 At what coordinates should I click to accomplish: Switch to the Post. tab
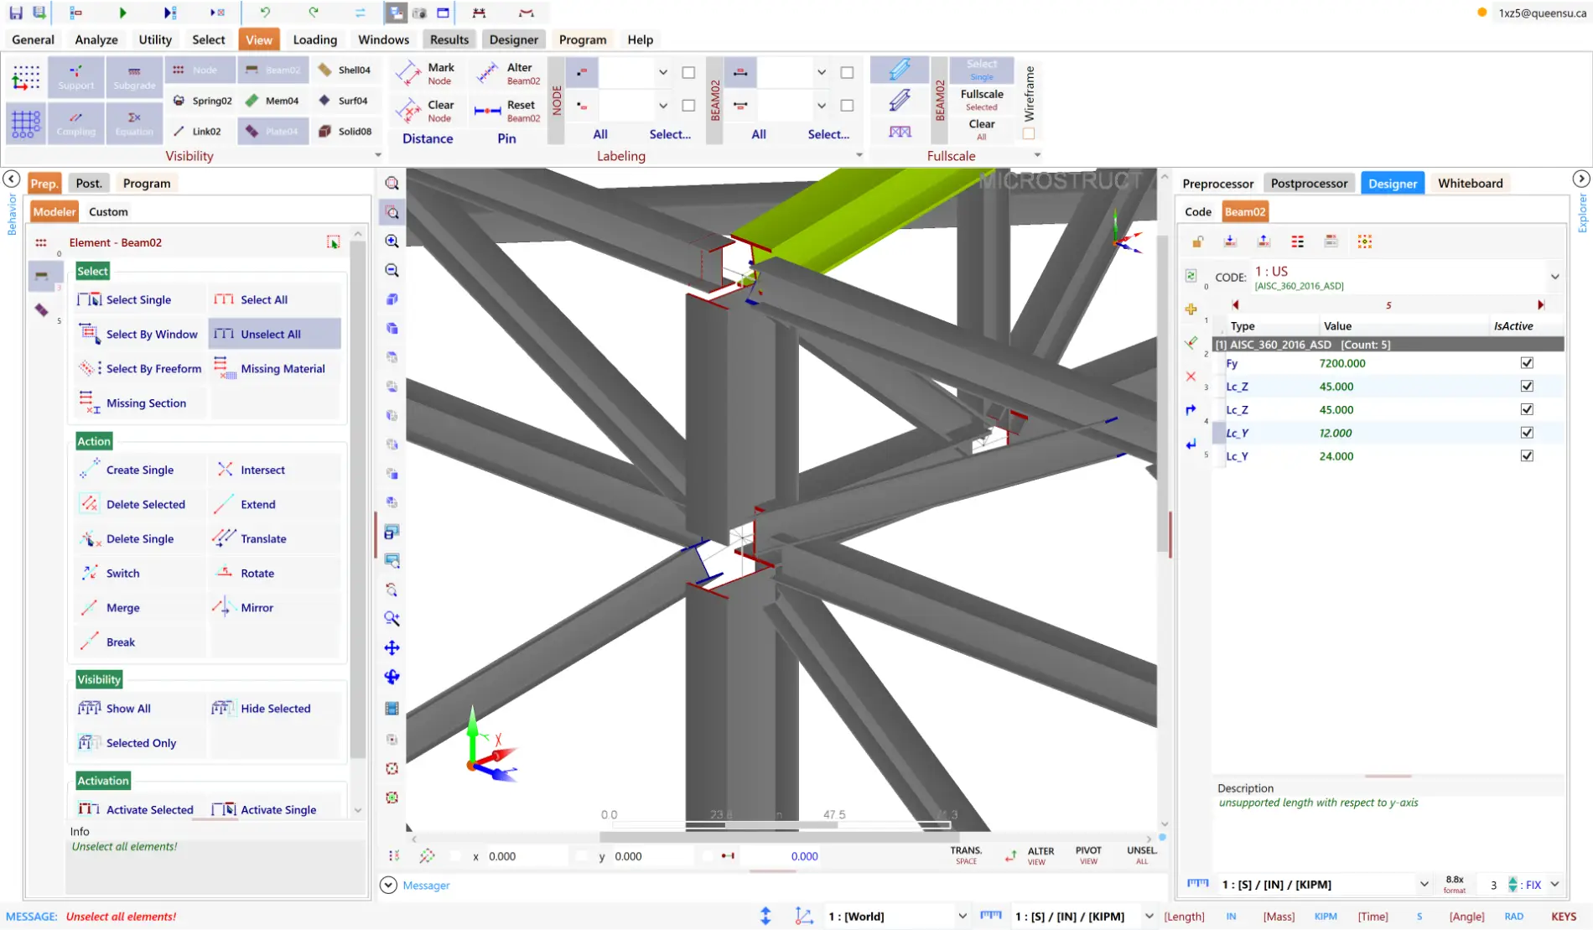tap(88, 183)
